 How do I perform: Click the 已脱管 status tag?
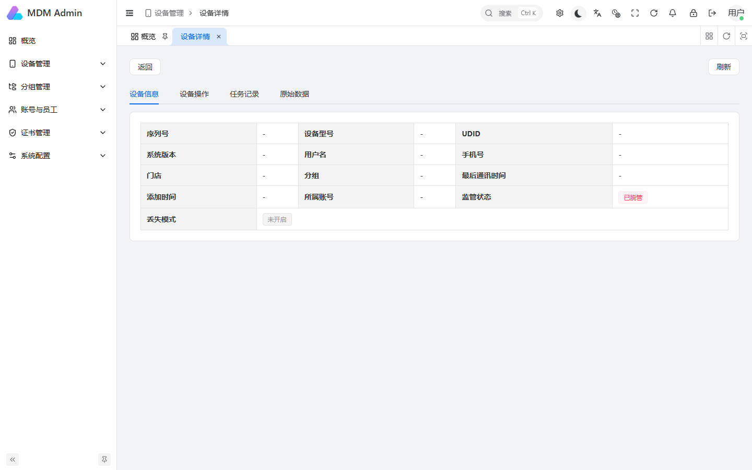point(633,197)
